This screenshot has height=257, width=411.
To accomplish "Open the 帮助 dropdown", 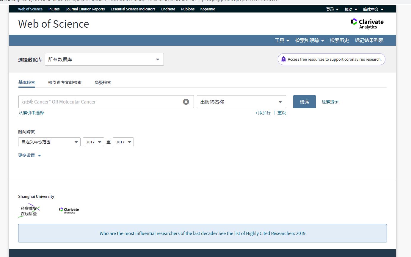I will (x=351, y=9).
